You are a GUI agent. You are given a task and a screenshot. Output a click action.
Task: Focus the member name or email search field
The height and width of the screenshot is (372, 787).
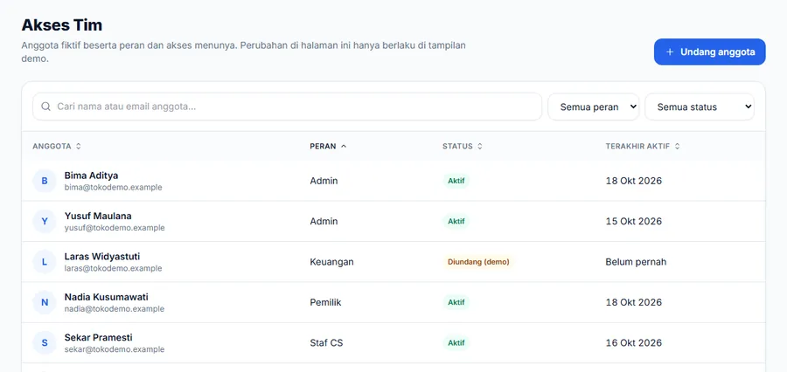coord(287,107)
